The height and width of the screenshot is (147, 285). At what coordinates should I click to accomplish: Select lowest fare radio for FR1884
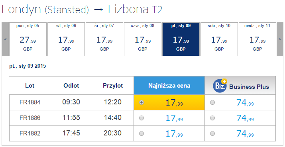(x=142, y=102)
